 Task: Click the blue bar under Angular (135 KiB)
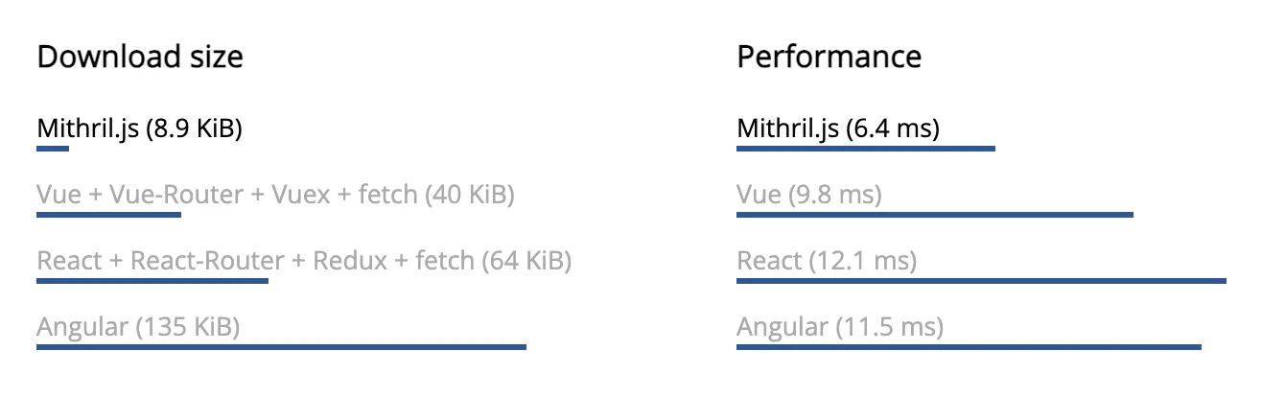point(281,347)
